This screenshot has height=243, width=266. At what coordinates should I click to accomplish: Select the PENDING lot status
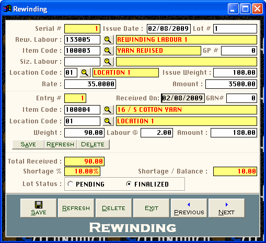click(x=86, y=184)
